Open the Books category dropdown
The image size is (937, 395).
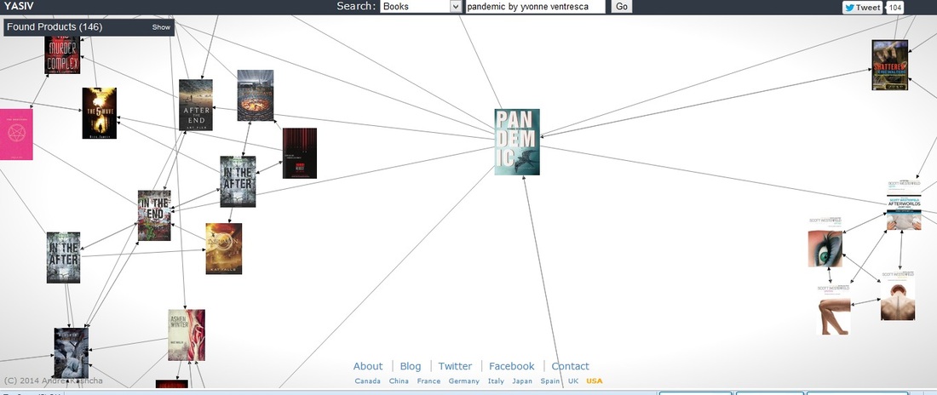point(422,7)
